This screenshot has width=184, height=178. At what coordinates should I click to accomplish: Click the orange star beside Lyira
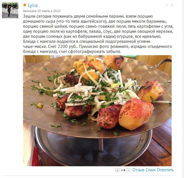(25, 5)
